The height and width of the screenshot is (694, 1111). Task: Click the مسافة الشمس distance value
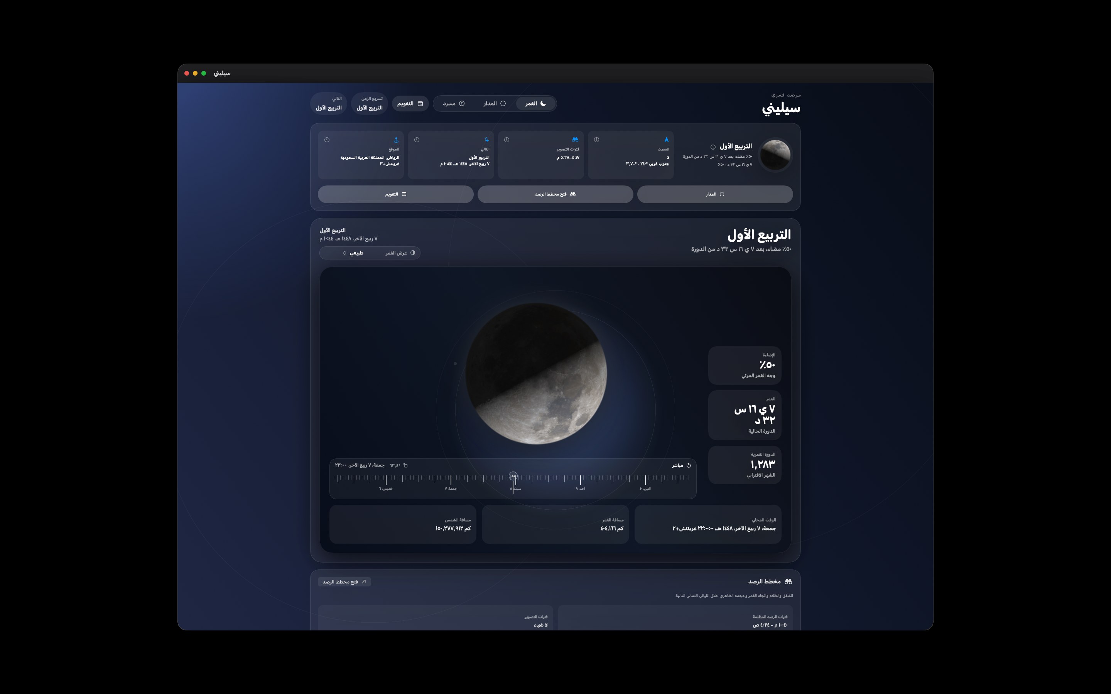pyautogui.click(x=453, y=529)
